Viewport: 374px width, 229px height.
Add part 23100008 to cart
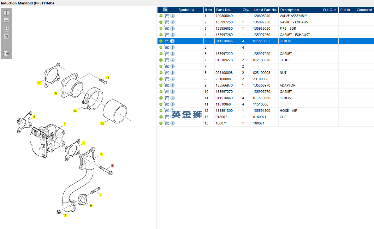[167, 79]
